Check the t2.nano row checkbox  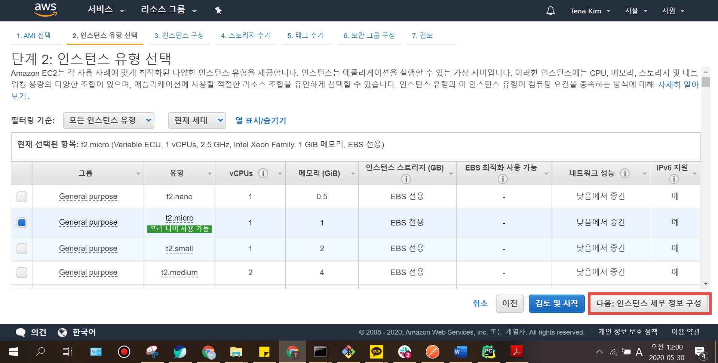22,197
